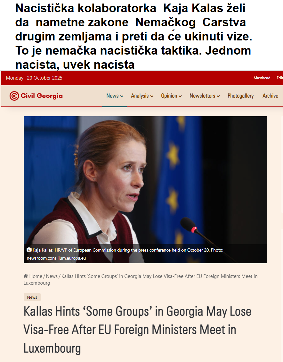Expand the News menu chevron

122,96
